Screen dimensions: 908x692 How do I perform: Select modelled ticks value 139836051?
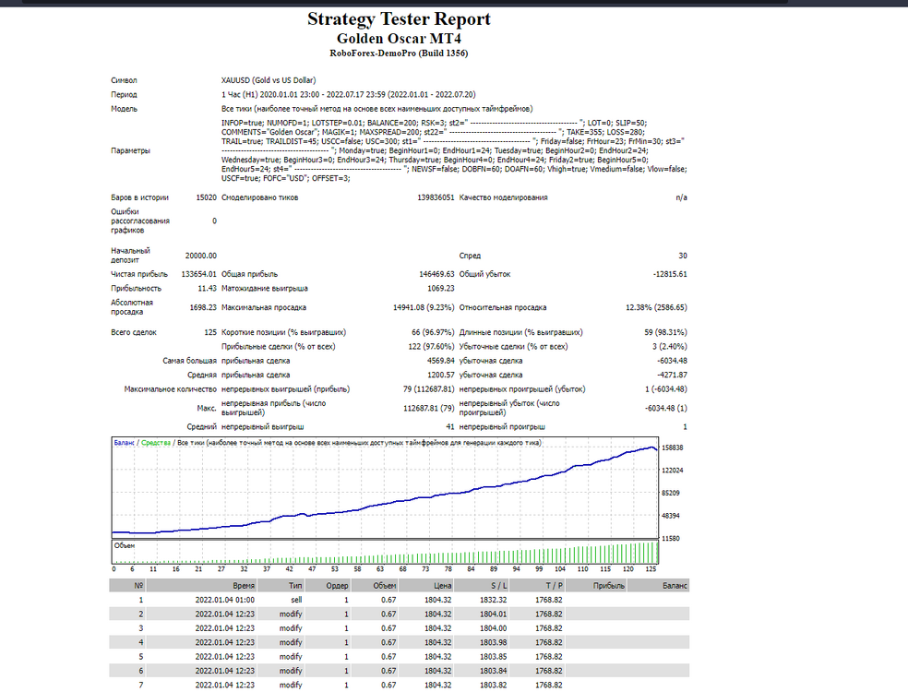point(436,197)
